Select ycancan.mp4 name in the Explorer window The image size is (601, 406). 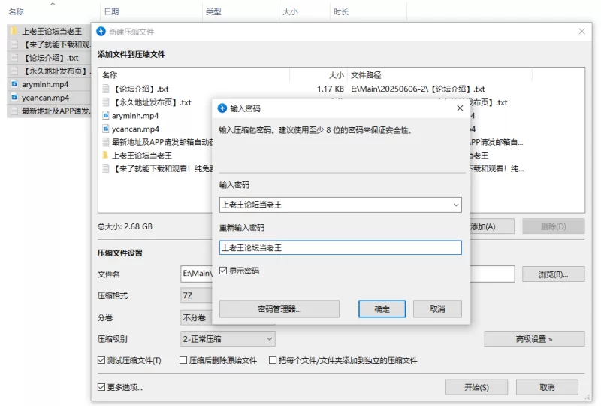click(45, 98)
